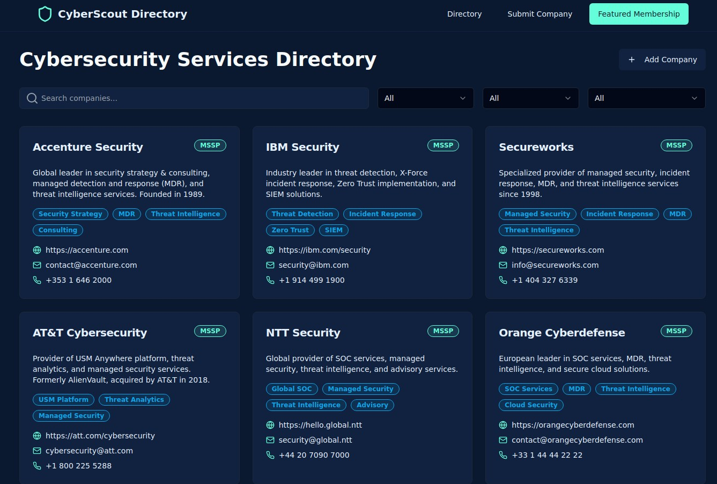Visit the https://secureworks.com link

558,250
